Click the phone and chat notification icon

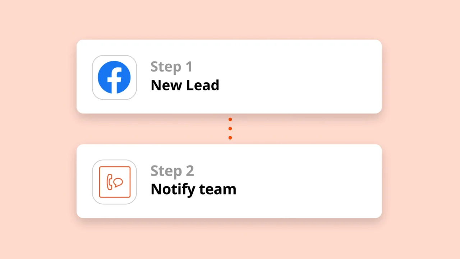click(x=114, y=182)
